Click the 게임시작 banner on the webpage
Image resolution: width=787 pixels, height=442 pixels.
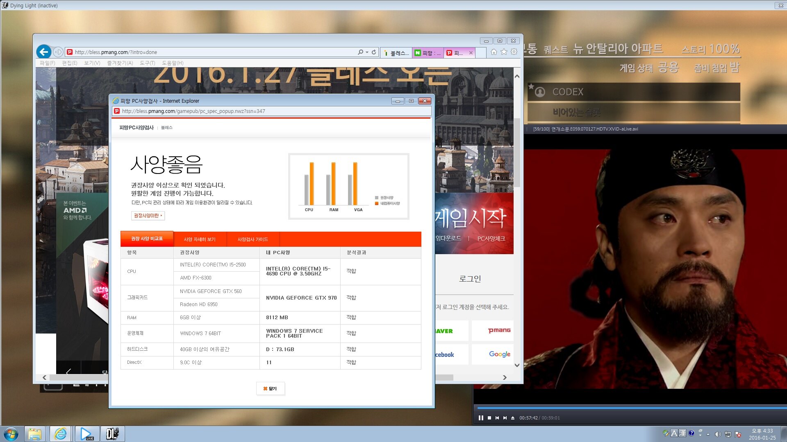click(471, 218)
